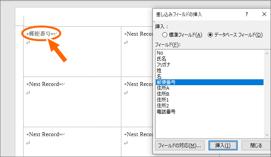Close the 差し込みフィールドの挿入 dialog with X
This screenshot has width=271, height=157.
point(264,15)
